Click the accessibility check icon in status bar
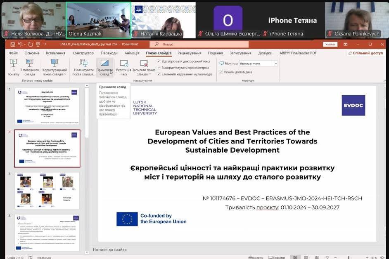The width and height of the screenshot is (389, 259). pos(30,257)
